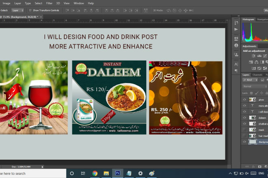The width and height of the screenshot is (268, 178).
Task: Click add layer style fx icon
Action: [253, 167]
